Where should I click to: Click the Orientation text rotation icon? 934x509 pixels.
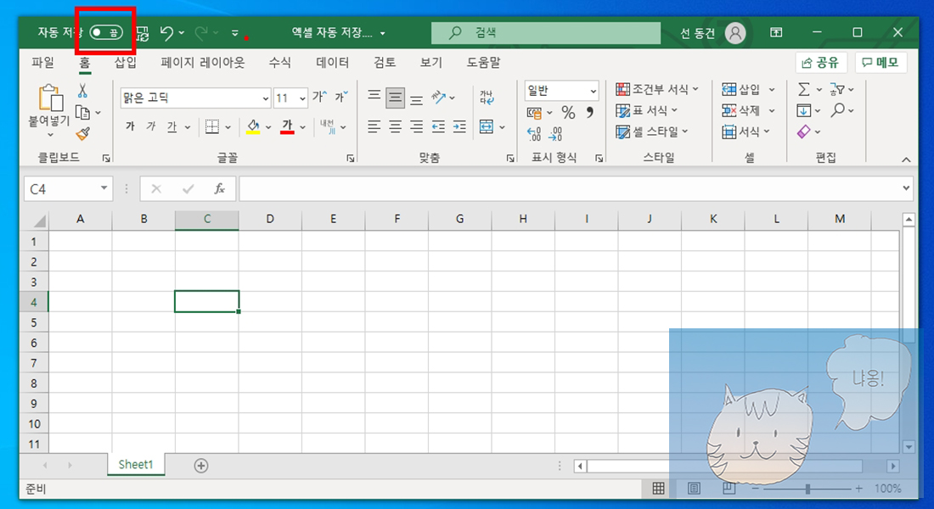[439, 97]
